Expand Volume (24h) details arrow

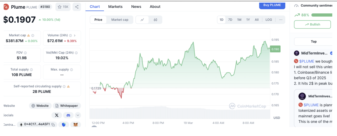pos(75,35)
